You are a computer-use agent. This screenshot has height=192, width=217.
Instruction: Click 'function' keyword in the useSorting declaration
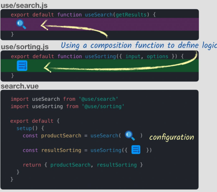[x=70, y=57]
